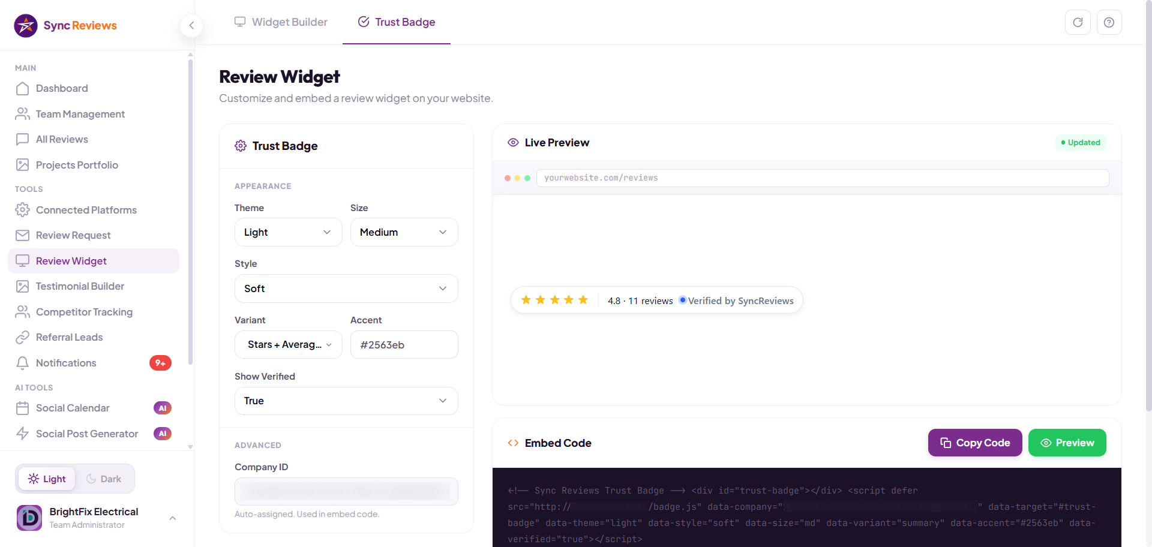Click the AI badge next to Social Calendar
Image resolution: width=1152 pixels, height=547 pixels.
(163, 408)
